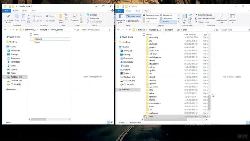Click the Paste icon in kimchi_project ribbon

point(23,18)
